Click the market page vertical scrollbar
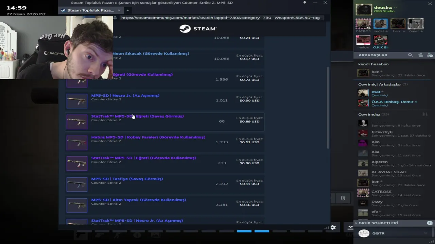Viewport: 435px width, 244px height. coord(328,108)
